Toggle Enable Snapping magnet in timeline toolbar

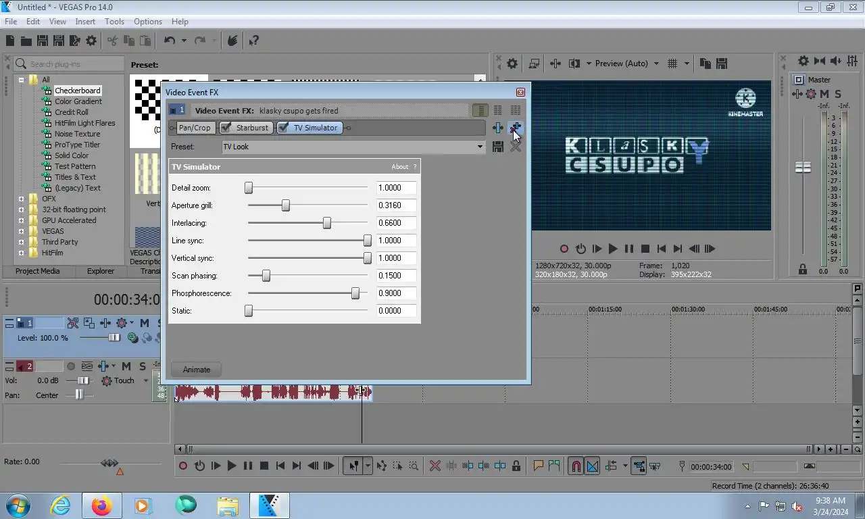click(x=575, y=466)
